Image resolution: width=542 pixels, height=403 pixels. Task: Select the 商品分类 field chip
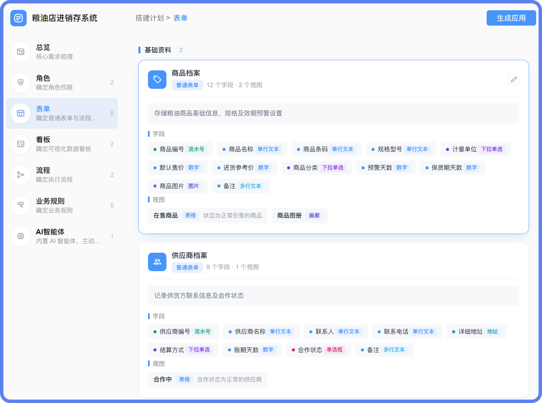317,168
